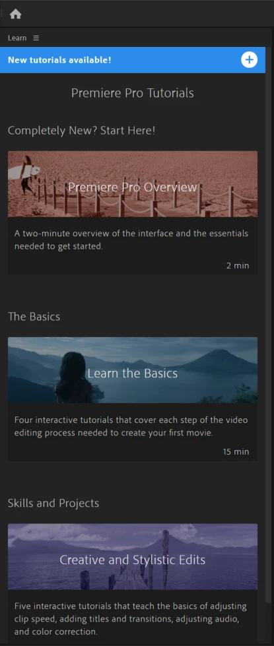Select the Learn panel tab

pos(17,38)
